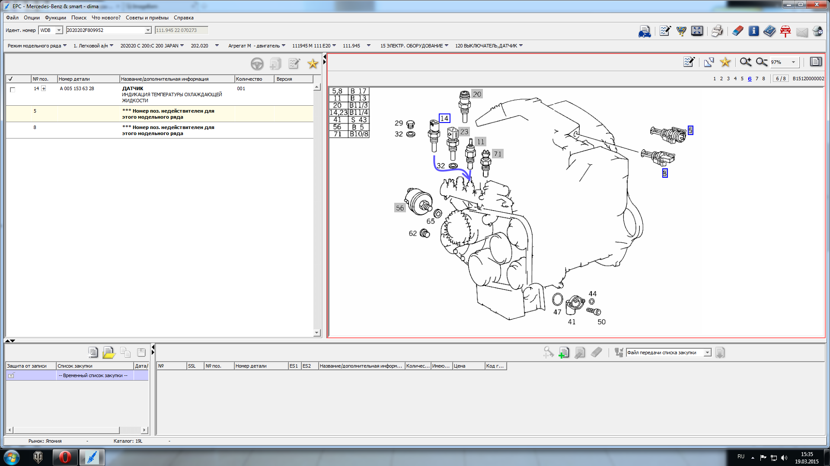Open the Поиск menu
The width and height of the screenshot is (830, 466).
click(79, 18)
